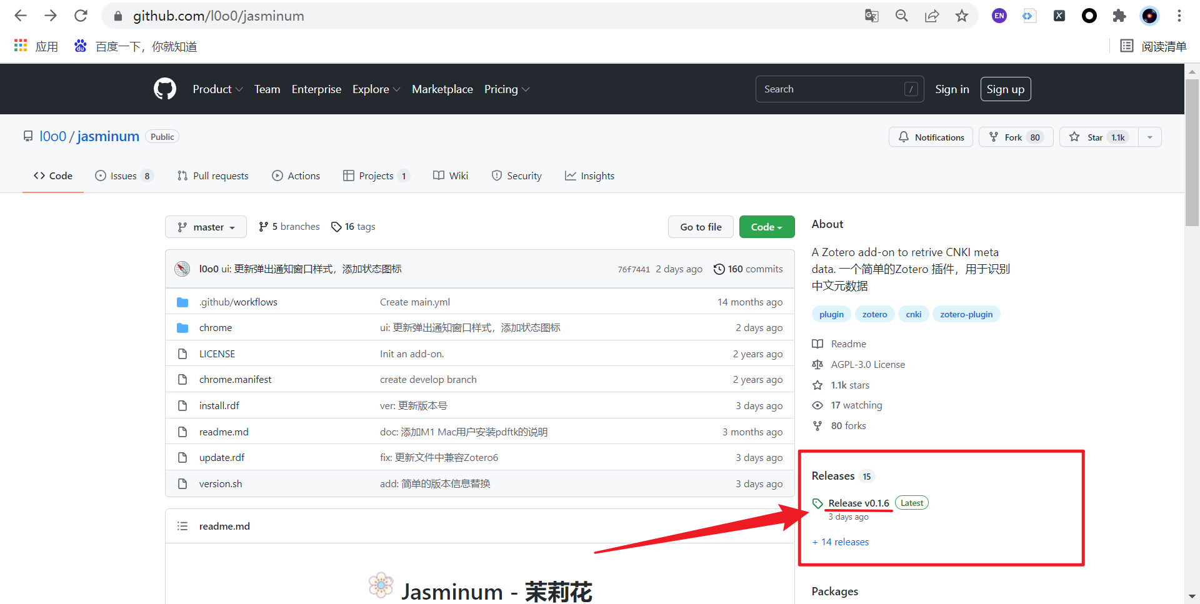
Task: Switch to the Projects tab
Action: coord(376,176)
